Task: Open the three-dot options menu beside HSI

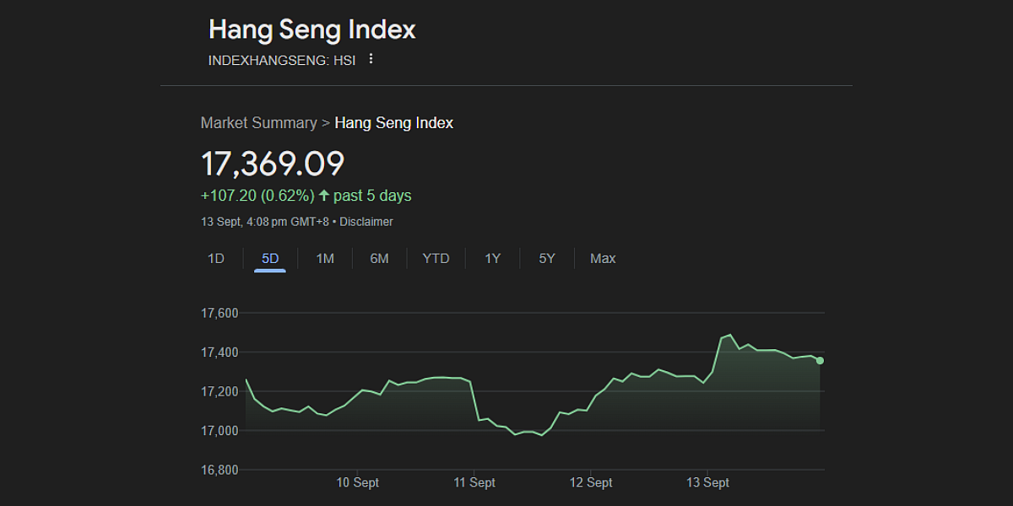Action: [x=371, y=59]
